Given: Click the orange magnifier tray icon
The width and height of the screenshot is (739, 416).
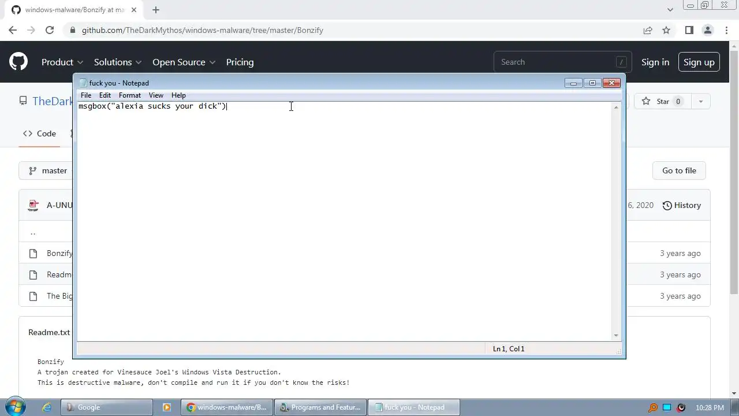Looking at the screenshot, I should click(653, 407).
